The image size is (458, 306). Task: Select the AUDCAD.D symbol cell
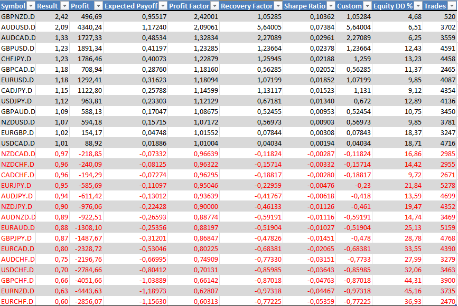pyautogui.click(x=18, y=37)
